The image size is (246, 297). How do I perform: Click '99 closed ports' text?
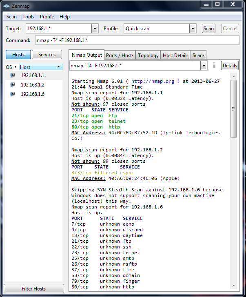click(x=124, y=161)
